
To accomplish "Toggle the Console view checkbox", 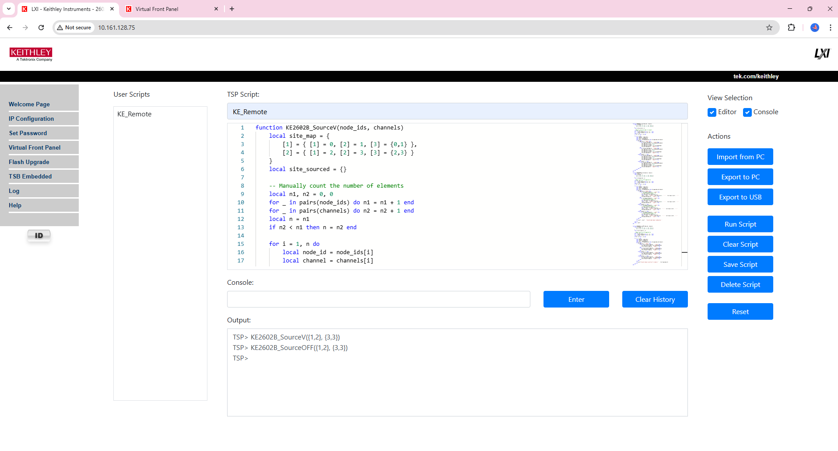I will click(747, 112).
